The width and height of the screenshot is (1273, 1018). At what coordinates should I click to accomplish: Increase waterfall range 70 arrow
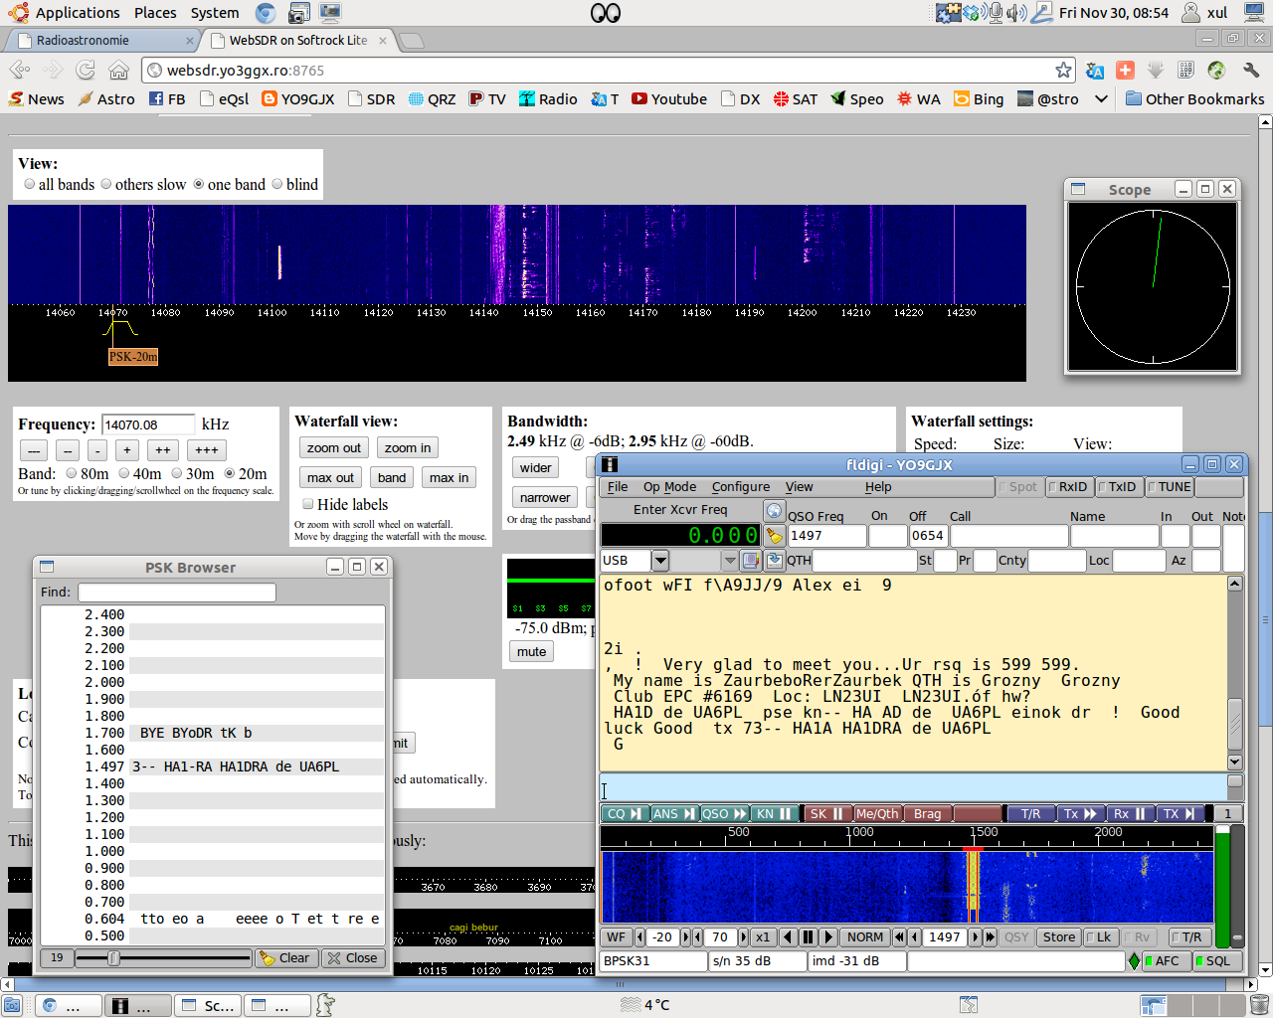click(x=744, y=936)
